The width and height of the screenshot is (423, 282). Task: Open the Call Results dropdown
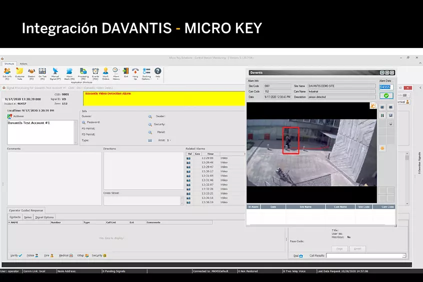pos(404,255)
